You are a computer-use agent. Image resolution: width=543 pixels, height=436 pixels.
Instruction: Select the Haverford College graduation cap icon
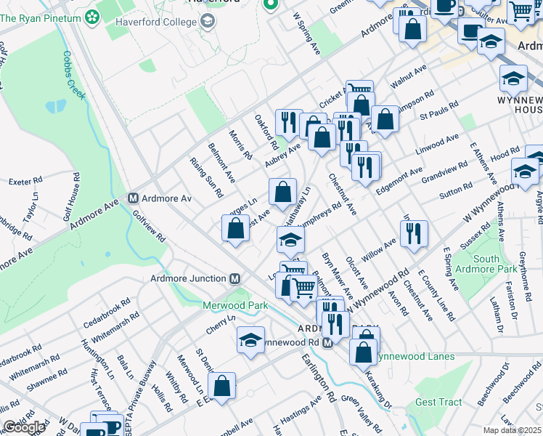208,22
